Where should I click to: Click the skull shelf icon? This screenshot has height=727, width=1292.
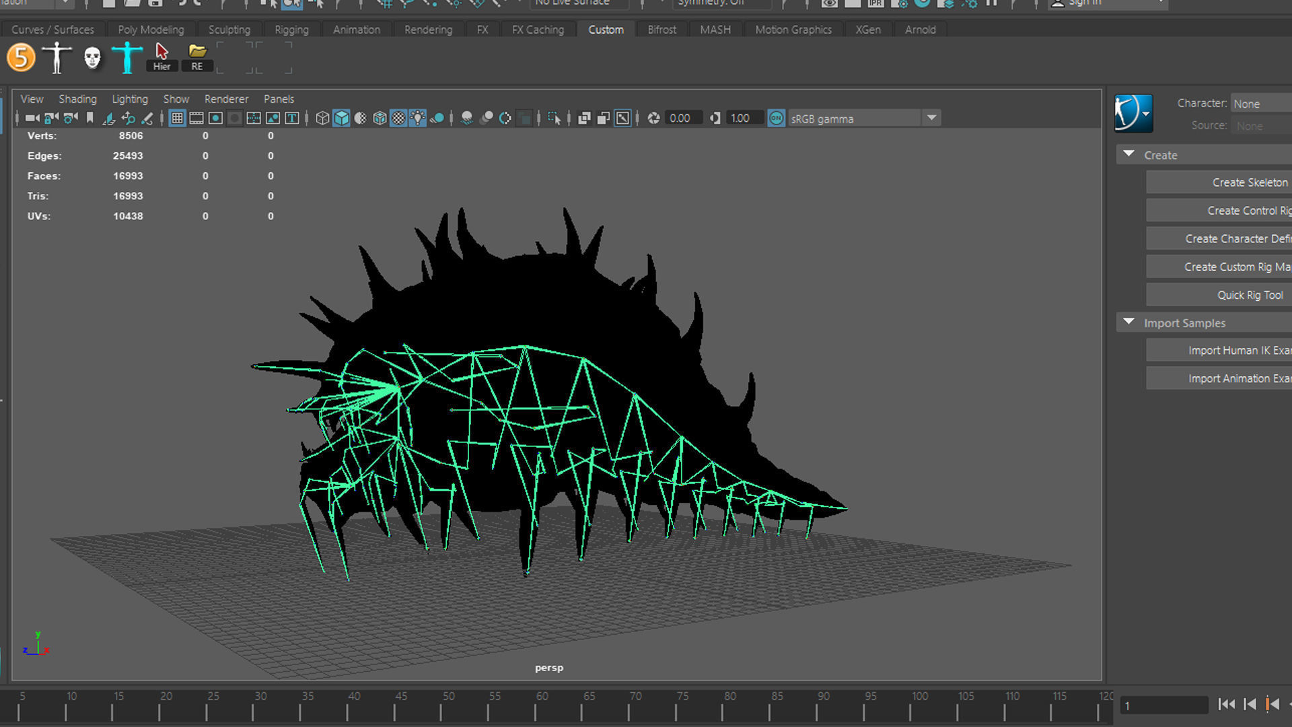pyautogui.click(x=92, y=58)
